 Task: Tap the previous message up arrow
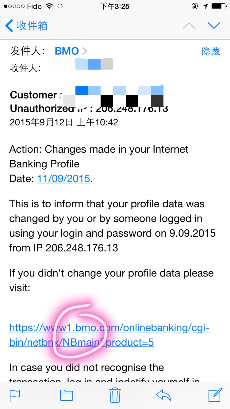189,26
